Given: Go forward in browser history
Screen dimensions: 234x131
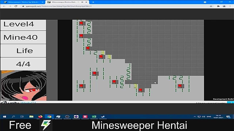Looking at the screenshot, I should click(x=10, y=6).
